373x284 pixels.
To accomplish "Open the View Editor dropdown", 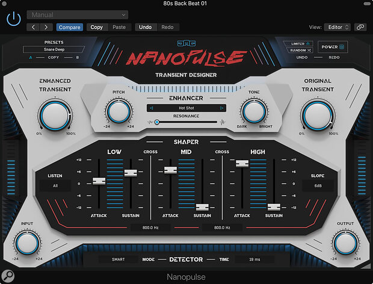I will (338, 27).
